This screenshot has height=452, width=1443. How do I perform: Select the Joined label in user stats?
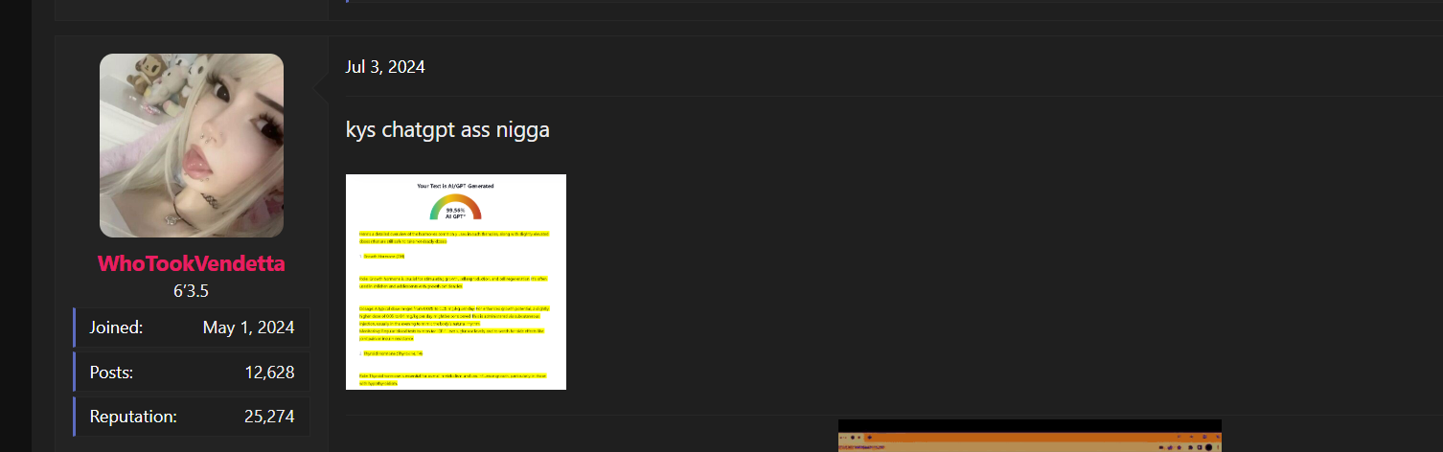point(116,328)
